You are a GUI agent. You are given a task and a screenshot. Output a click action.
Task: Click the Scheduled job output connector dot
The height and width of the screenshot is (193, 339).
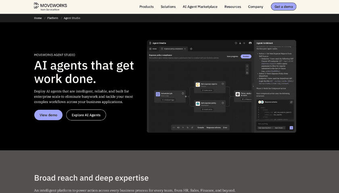[x=186, y=96]
